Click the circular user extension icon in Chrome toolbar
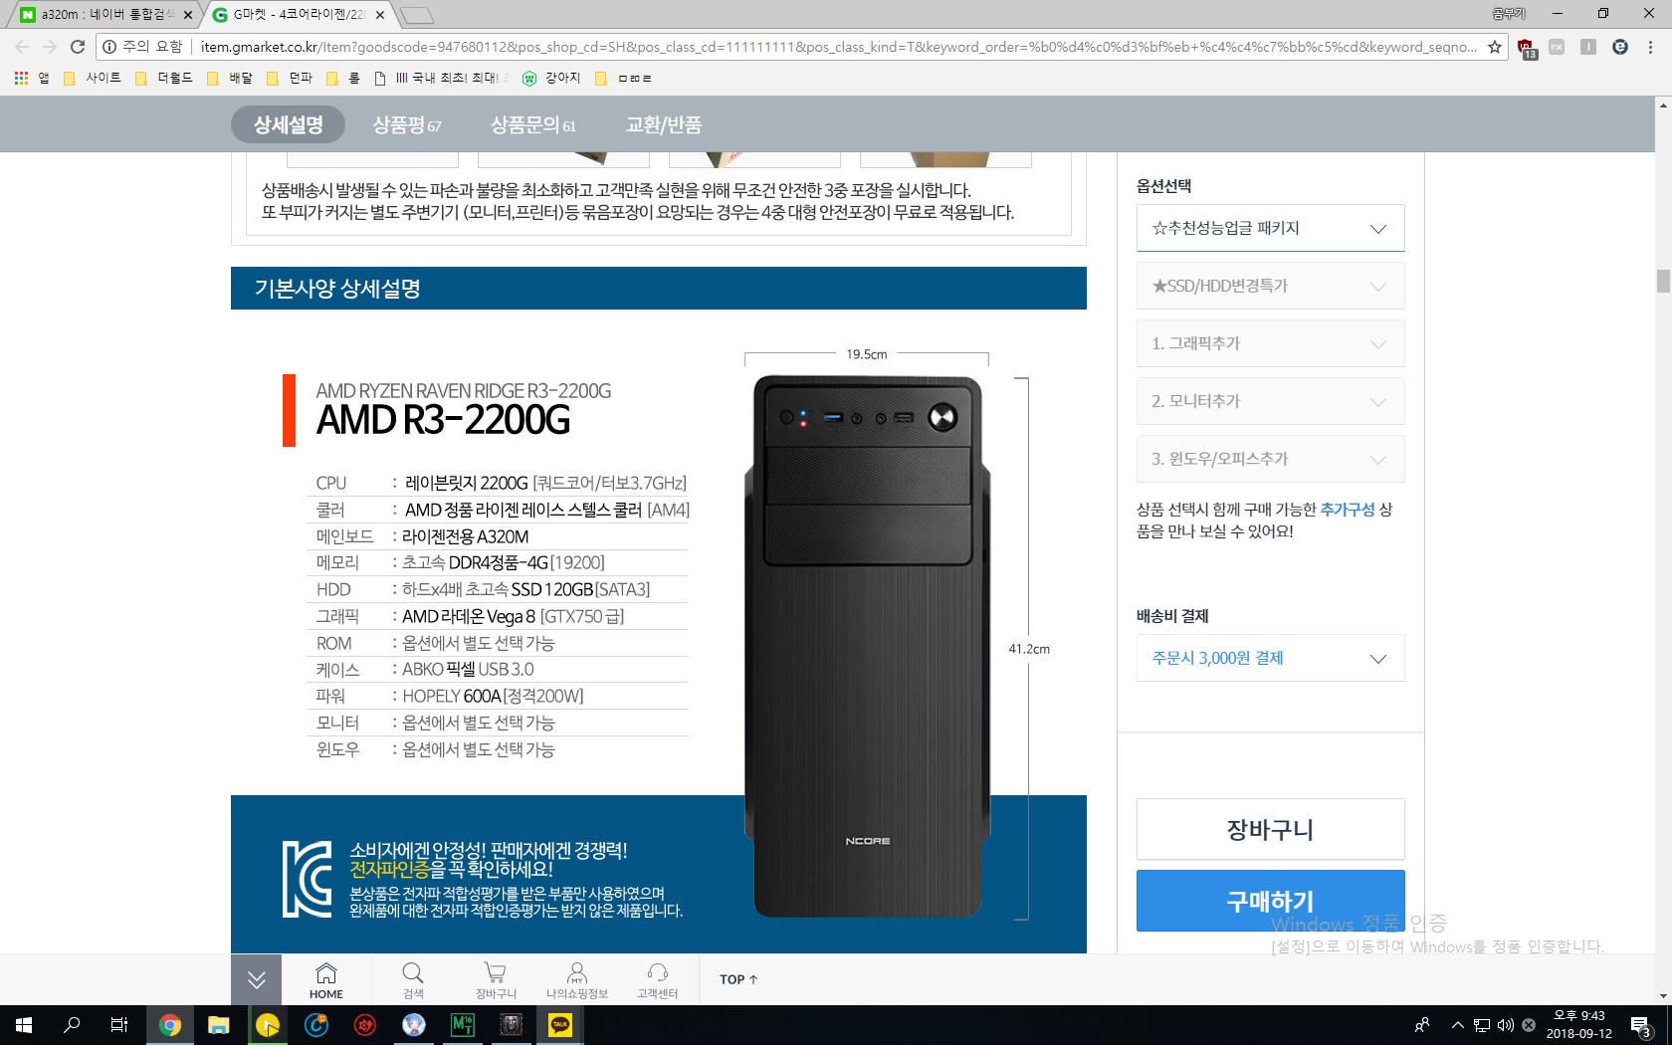Image resolution: width=1672 pixels, height=1045 pixels. (x=1620, y=47)
